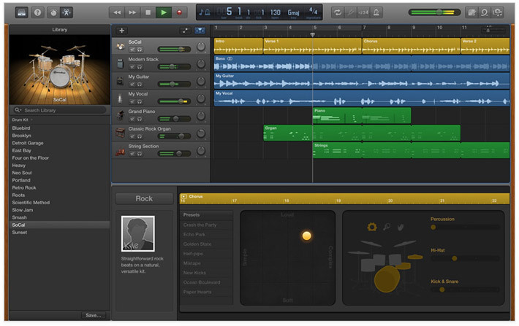Screen dimensions: 519x326
Task: Expand the Drum Kit category path
Action: pyautogui.click(x=23, y=118)
